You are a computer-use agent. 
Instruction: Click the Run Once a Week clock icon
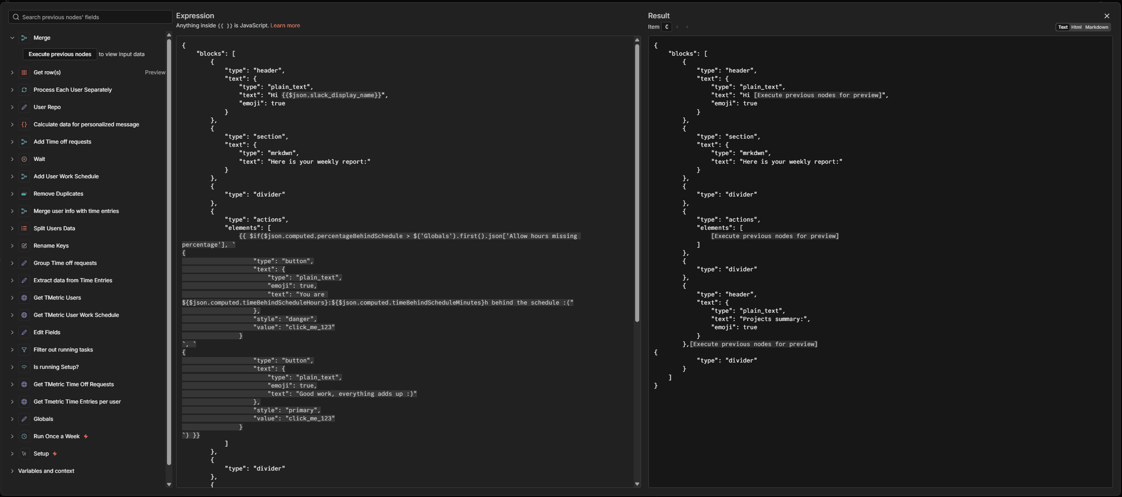click(x=24, y=436)
